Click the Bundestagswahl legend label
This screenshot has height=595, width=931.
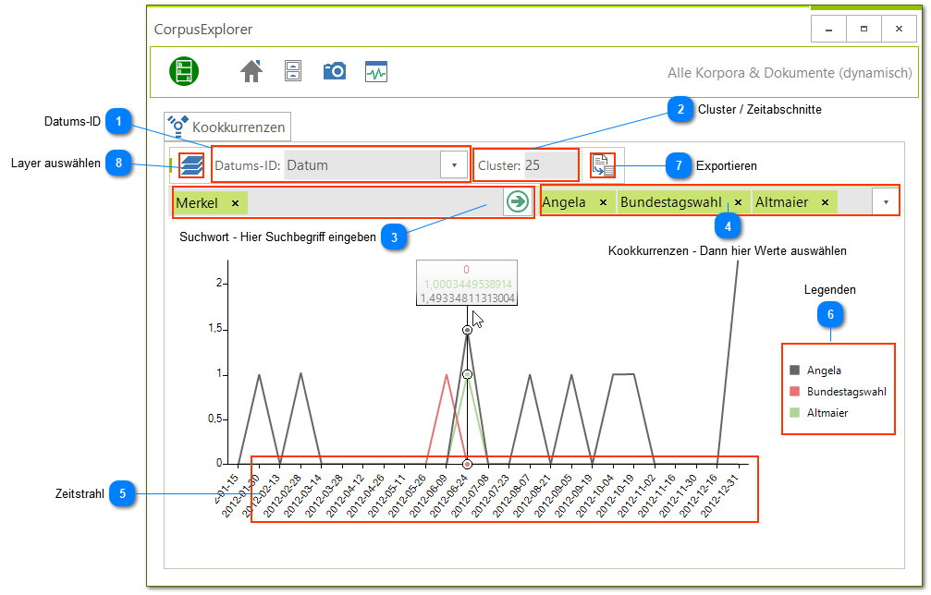point(846,392)
